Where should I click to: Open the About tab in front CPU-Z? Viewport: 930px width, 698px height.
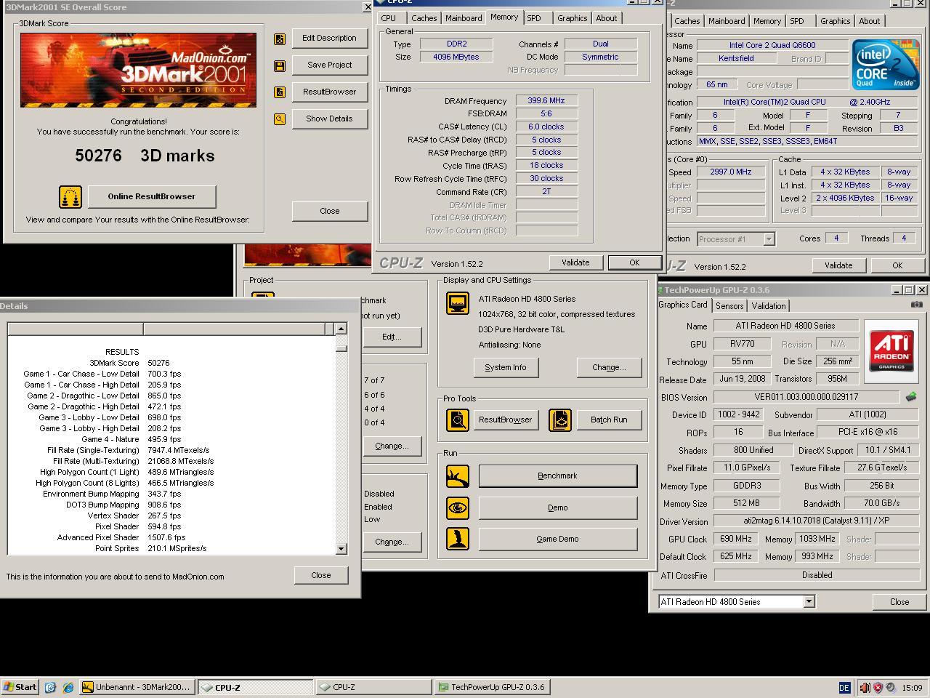point(607,18)
